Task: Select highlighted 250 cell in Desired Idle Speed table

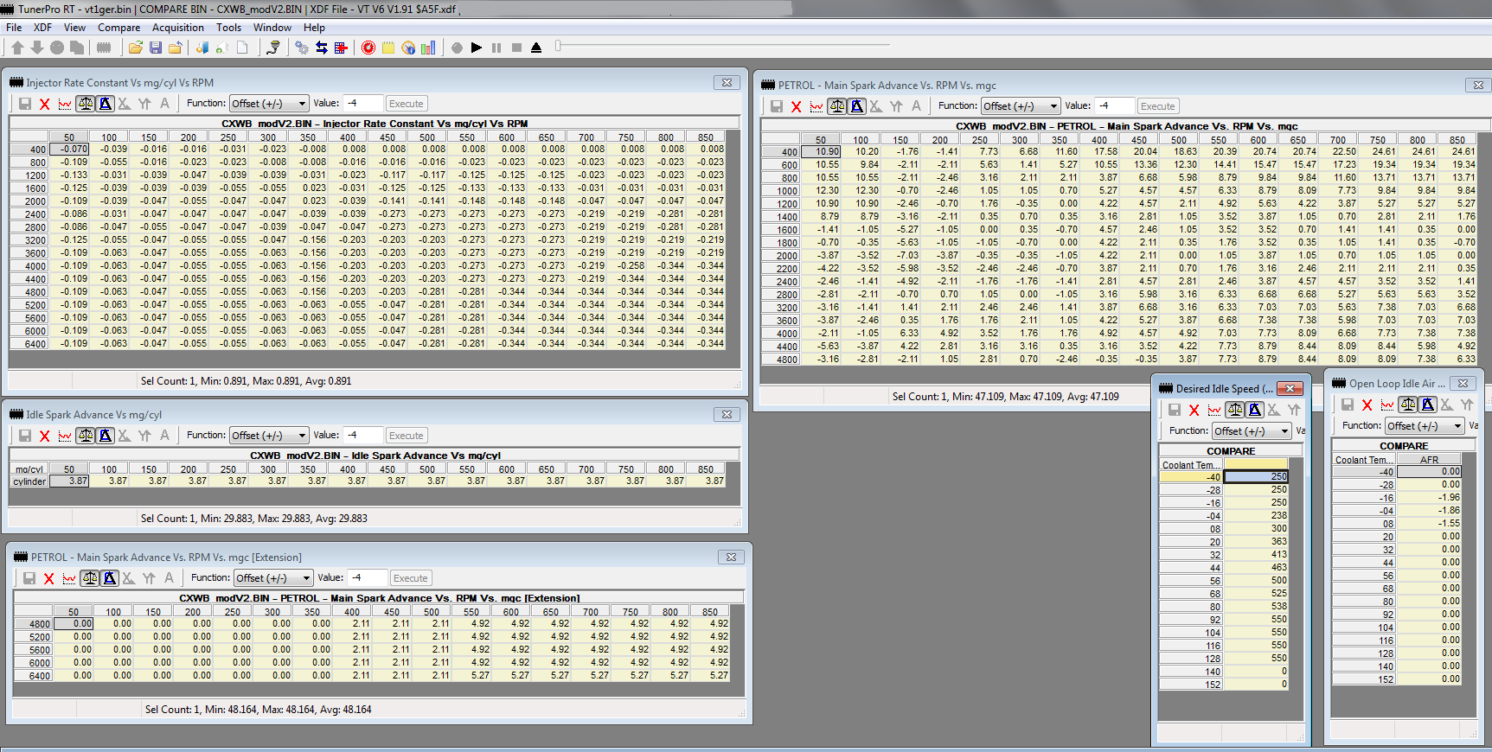Action: 1256,476
